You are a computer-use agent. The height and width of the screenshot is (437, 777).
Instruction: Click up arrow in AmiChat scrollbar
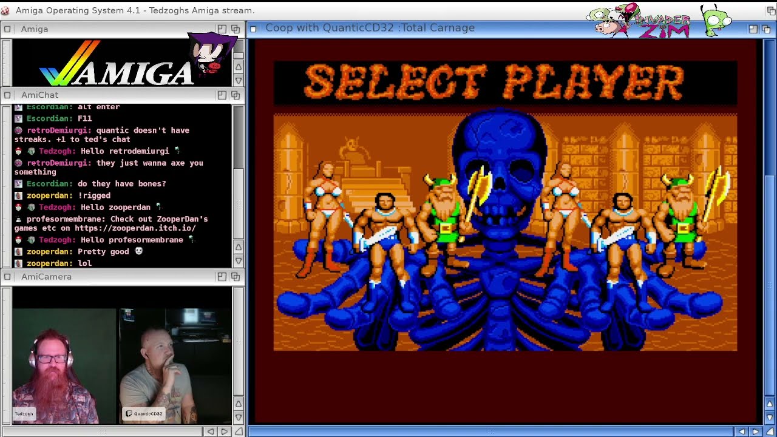[x=239, y=248]
